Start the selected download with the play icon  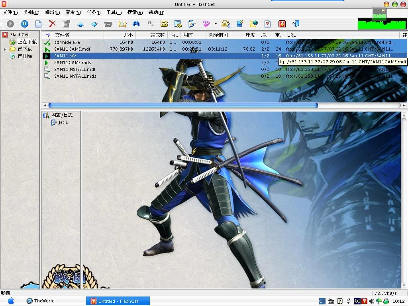(x=10, y=24)
